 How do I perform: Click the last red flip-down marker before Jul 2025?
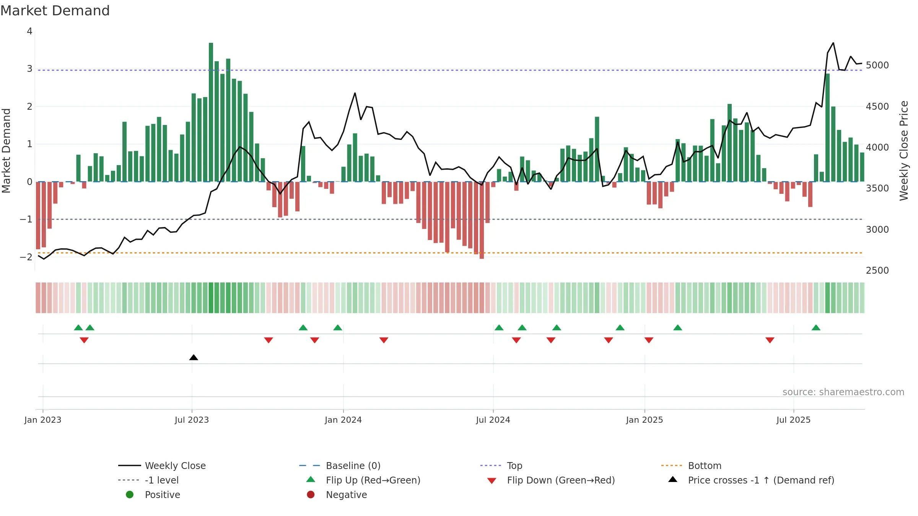770,340
